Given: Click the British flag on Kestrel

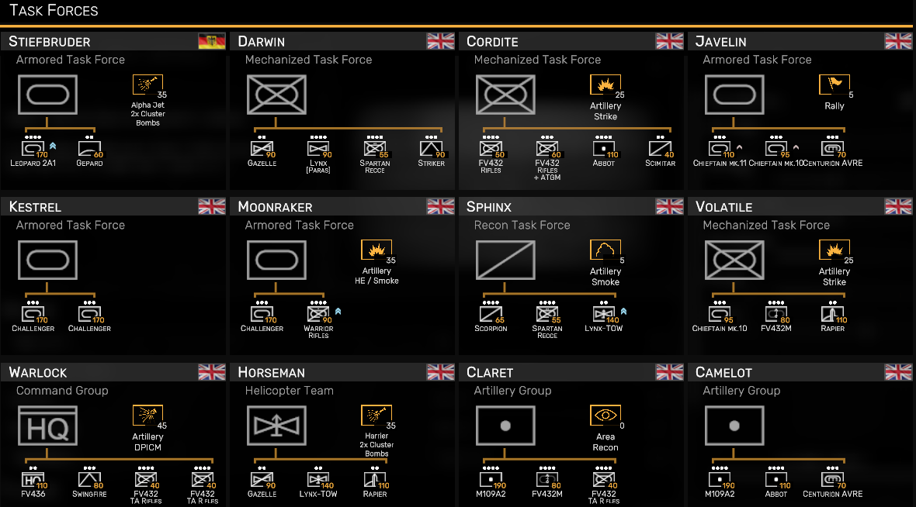Looking at the screenshot, I should click(211, 206).
